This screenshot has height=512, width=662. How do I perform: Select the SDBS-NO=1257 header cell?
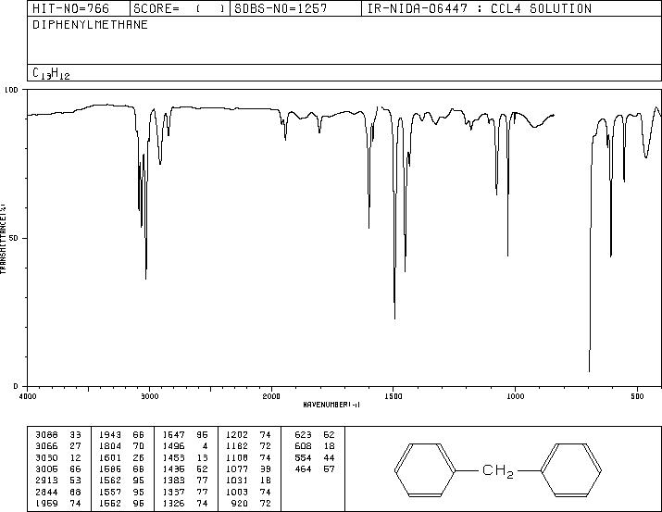(x=295, y=8)
